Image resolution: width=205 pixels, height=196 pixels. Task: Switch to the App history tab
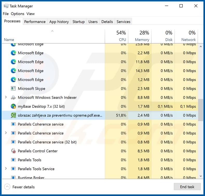pyautogui.click(x=59, y=22)
